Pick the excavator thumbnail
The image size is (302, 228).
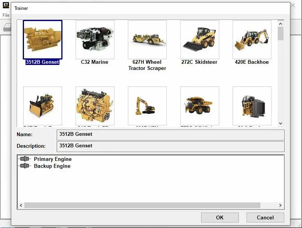coord(147,106)
